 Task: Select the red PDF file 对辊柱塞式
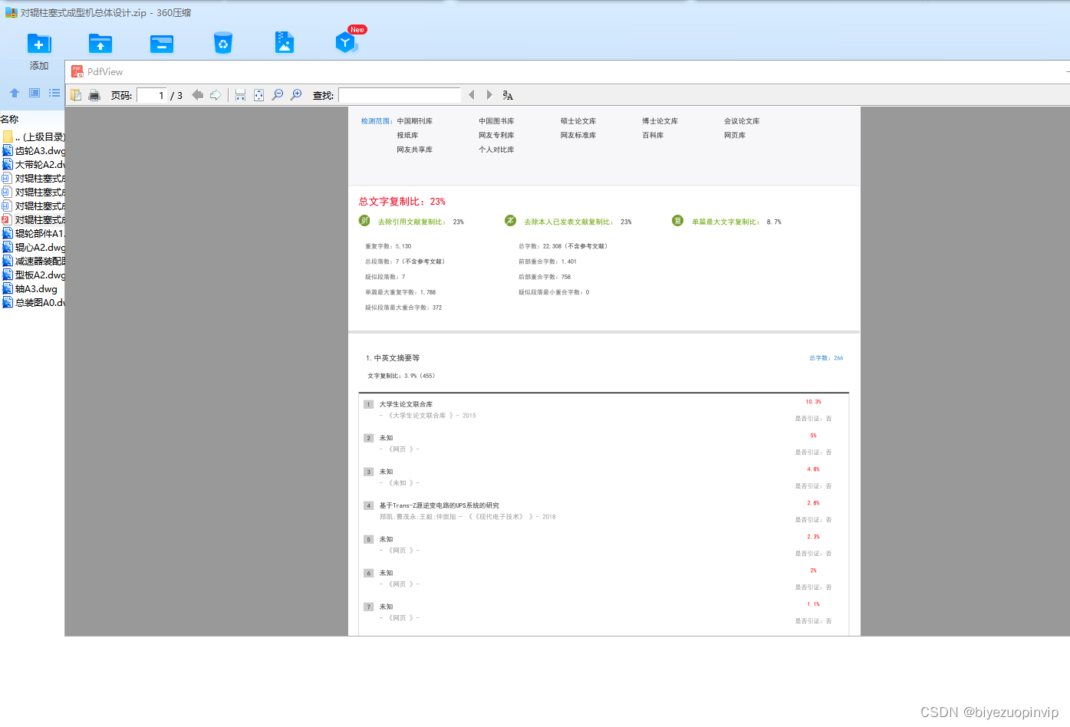pyautogui.click(x=34, y=220)
